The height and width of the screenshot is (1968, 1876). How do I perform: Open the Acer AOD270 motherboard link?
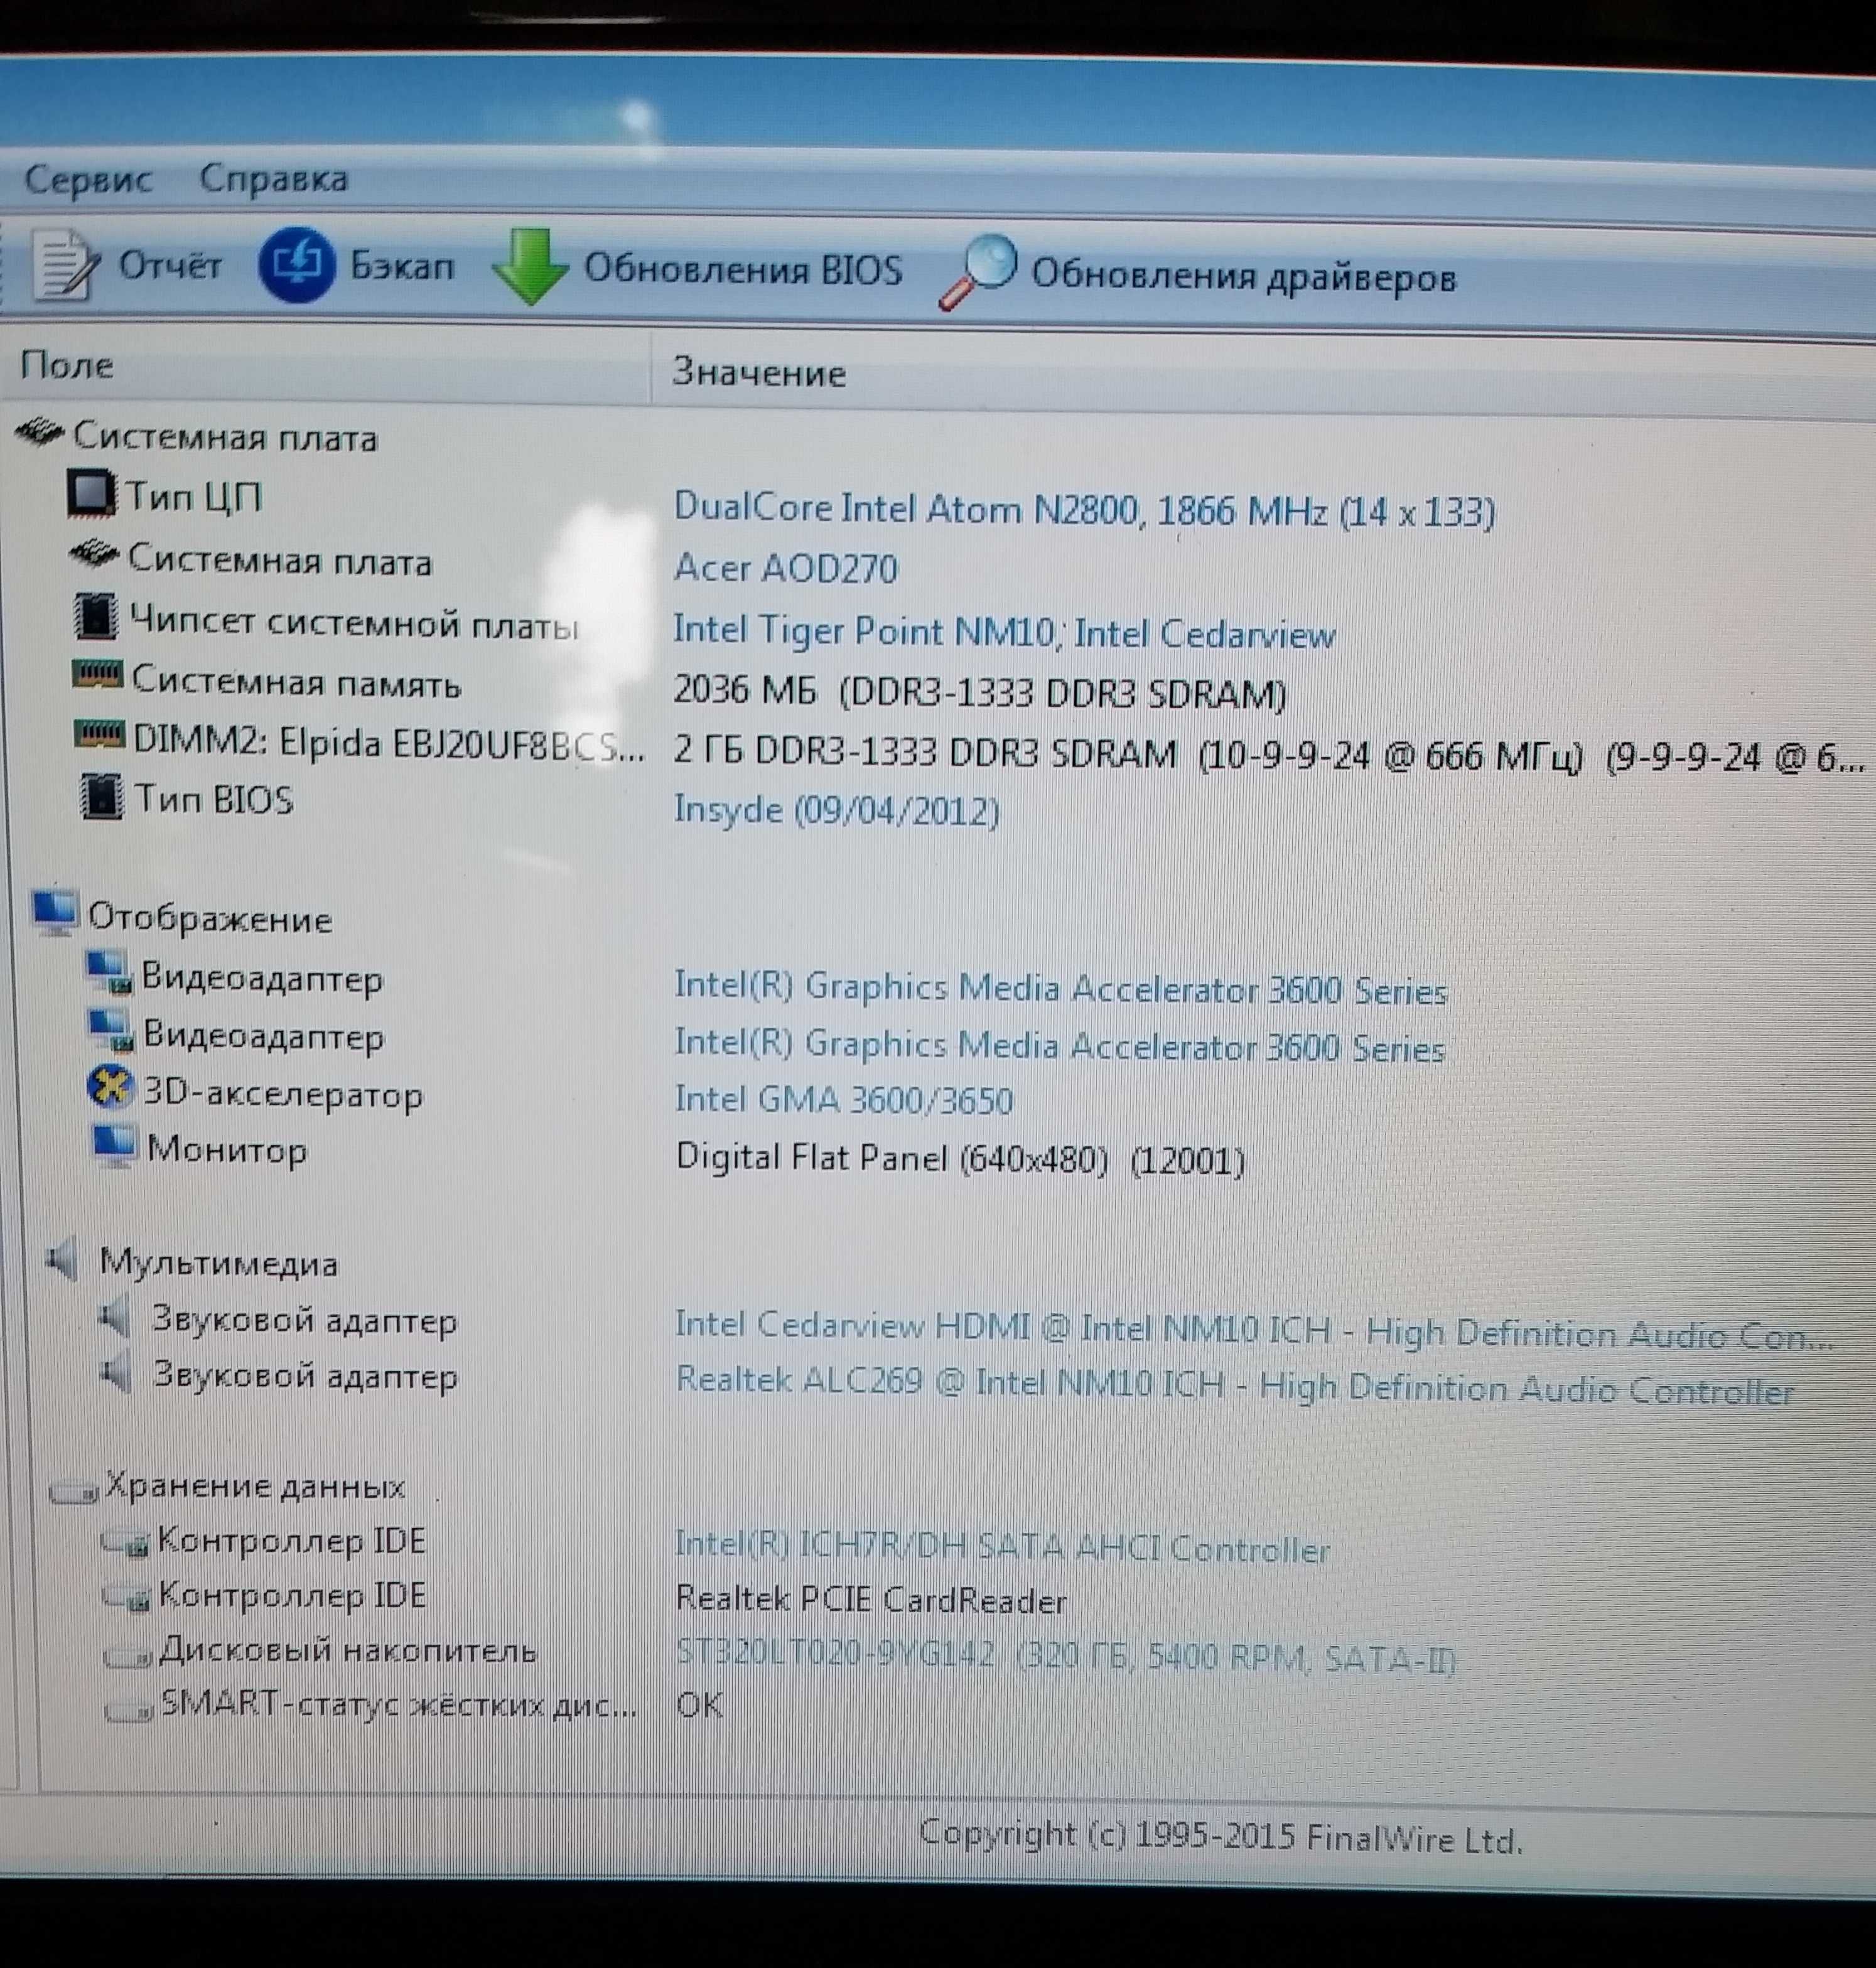coord(786,568)
